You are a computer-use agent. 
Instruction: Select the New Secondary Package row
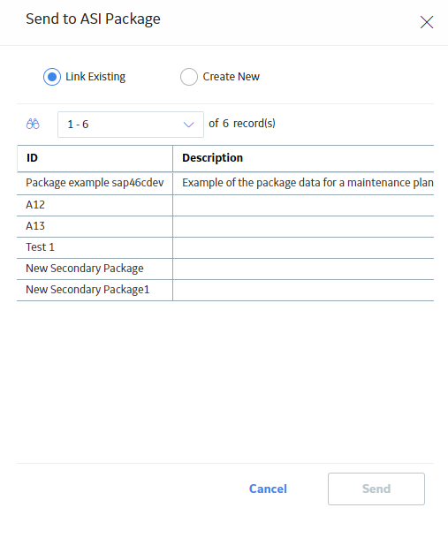[225, 269]
